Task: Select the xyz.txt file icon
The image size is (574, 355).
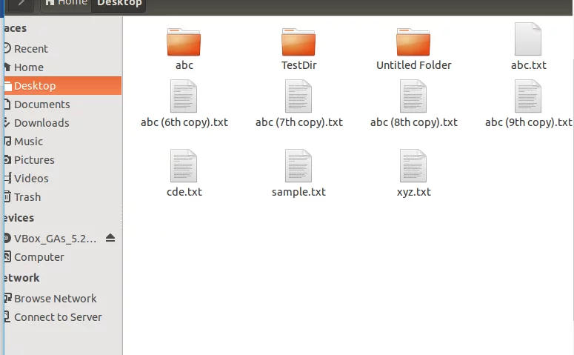Action: point(413,166)
